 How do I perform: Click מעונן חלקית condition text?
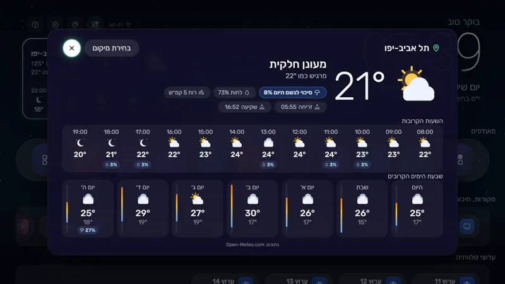coord(297,64)
